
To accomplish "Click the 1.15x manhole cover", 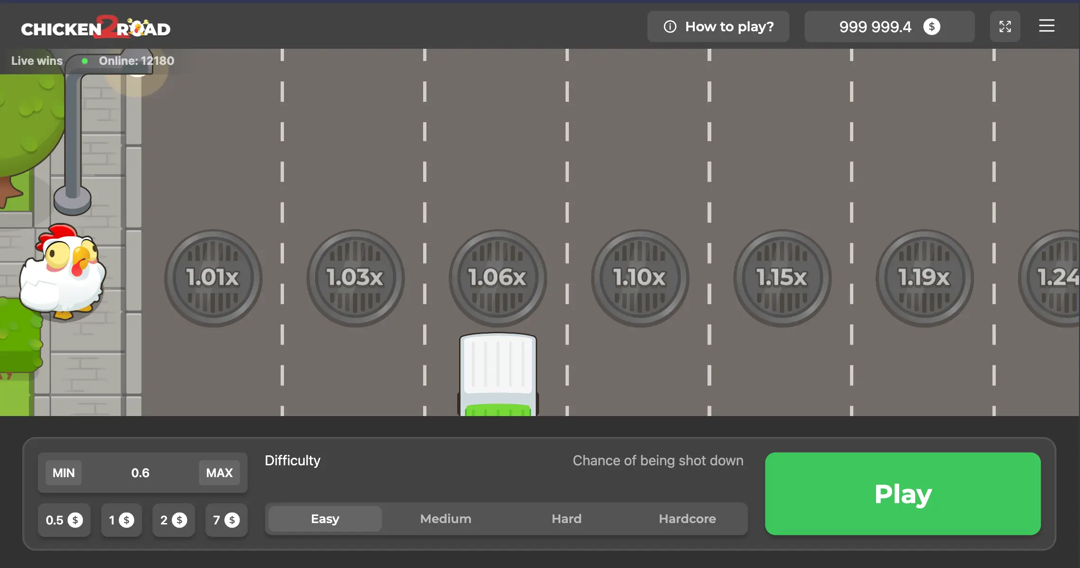I will [x=782, y=278].
